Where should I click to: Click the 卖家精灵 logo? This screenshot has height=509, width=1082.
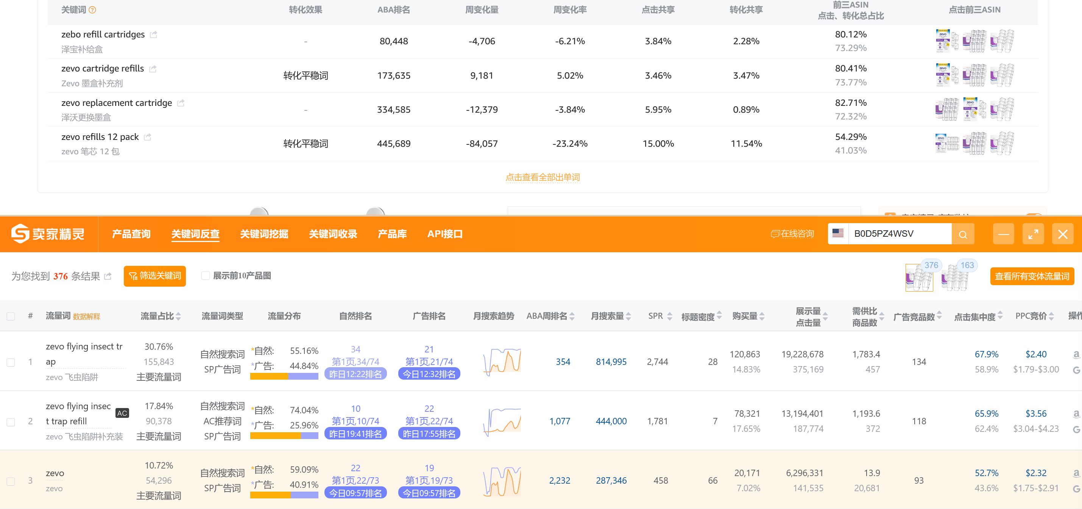coord(48,234)
